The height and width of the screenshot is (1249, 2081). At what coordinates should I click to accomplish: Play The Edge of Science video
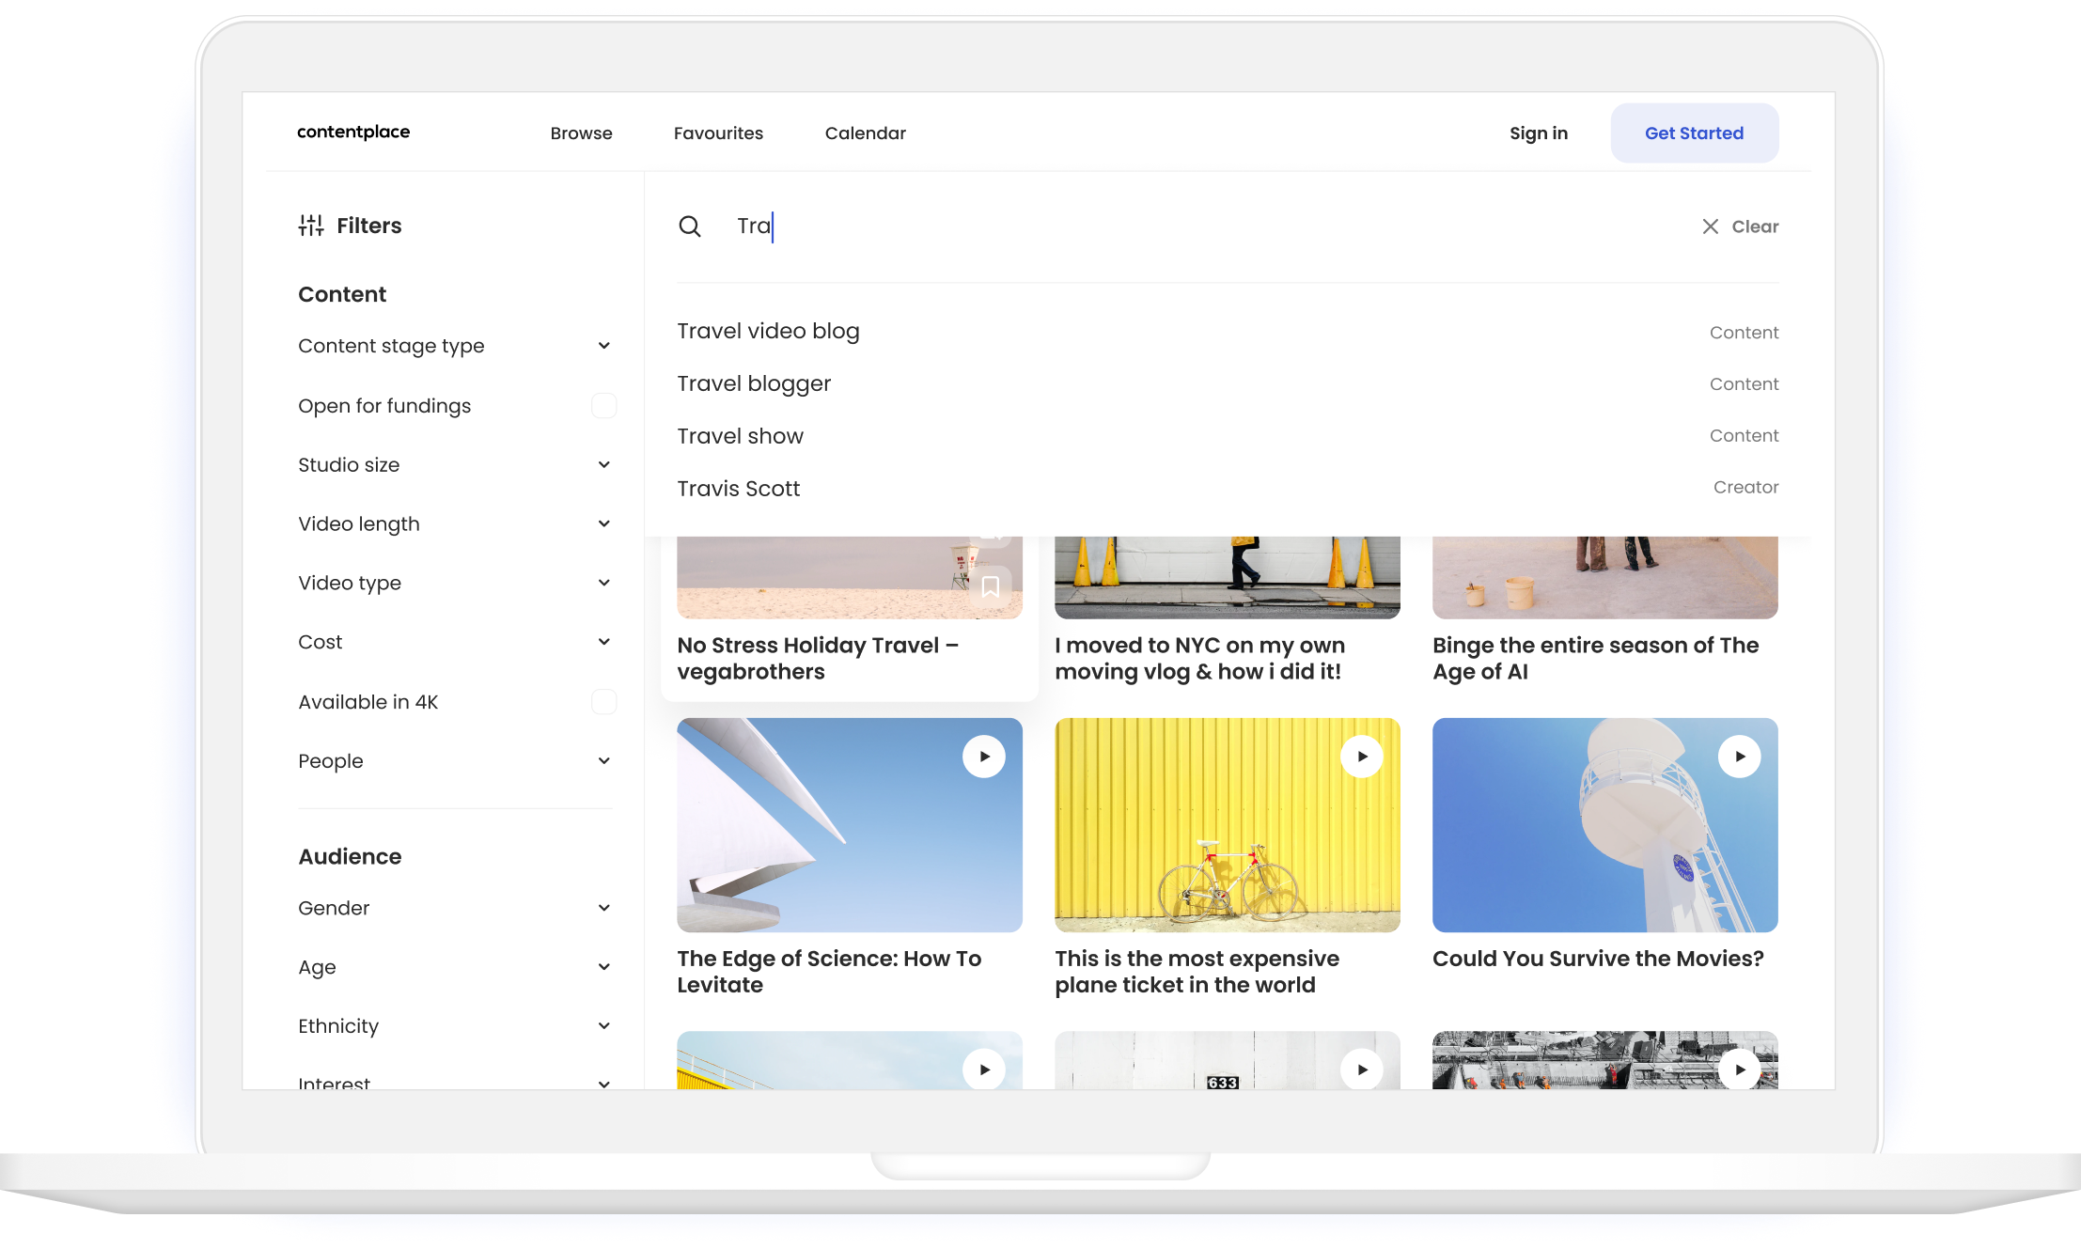(984, 757)
